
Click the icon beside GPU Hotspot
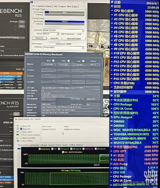(x=112, y=117)
